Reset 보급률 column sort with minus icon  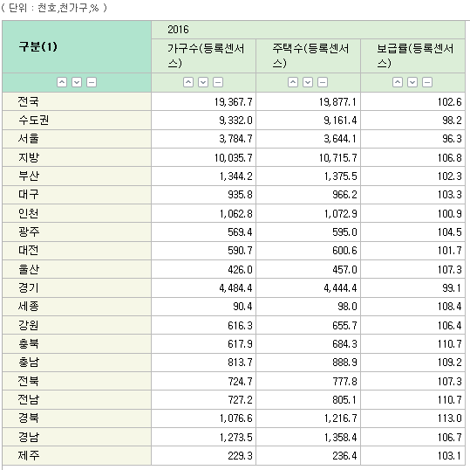[427, 82]
